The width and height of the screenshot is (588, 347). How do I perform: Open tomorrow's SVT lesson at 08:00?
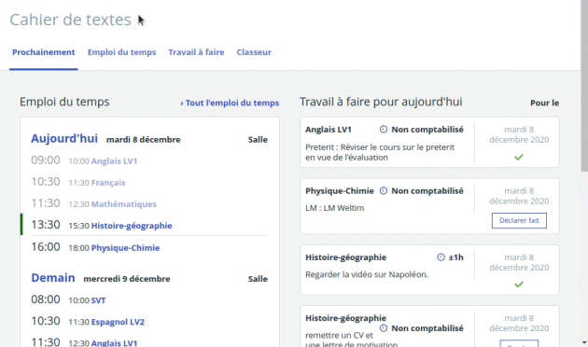pyautogui.click(x=99, y=300)
